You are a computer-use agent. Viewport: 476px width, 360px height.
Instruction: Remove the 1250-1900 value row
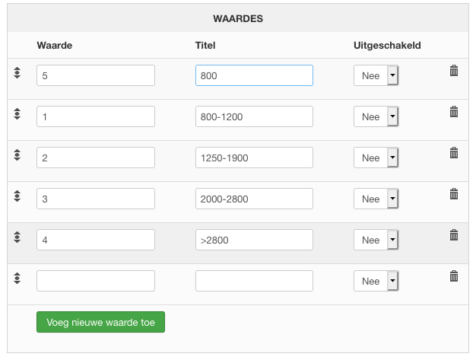click(x=454, y=153)
